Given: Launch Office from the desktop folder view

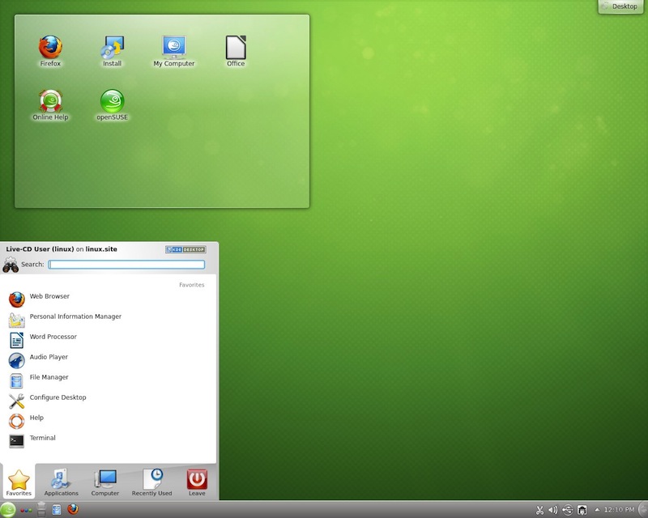Looking at the screenshot, I should [235, 47].
